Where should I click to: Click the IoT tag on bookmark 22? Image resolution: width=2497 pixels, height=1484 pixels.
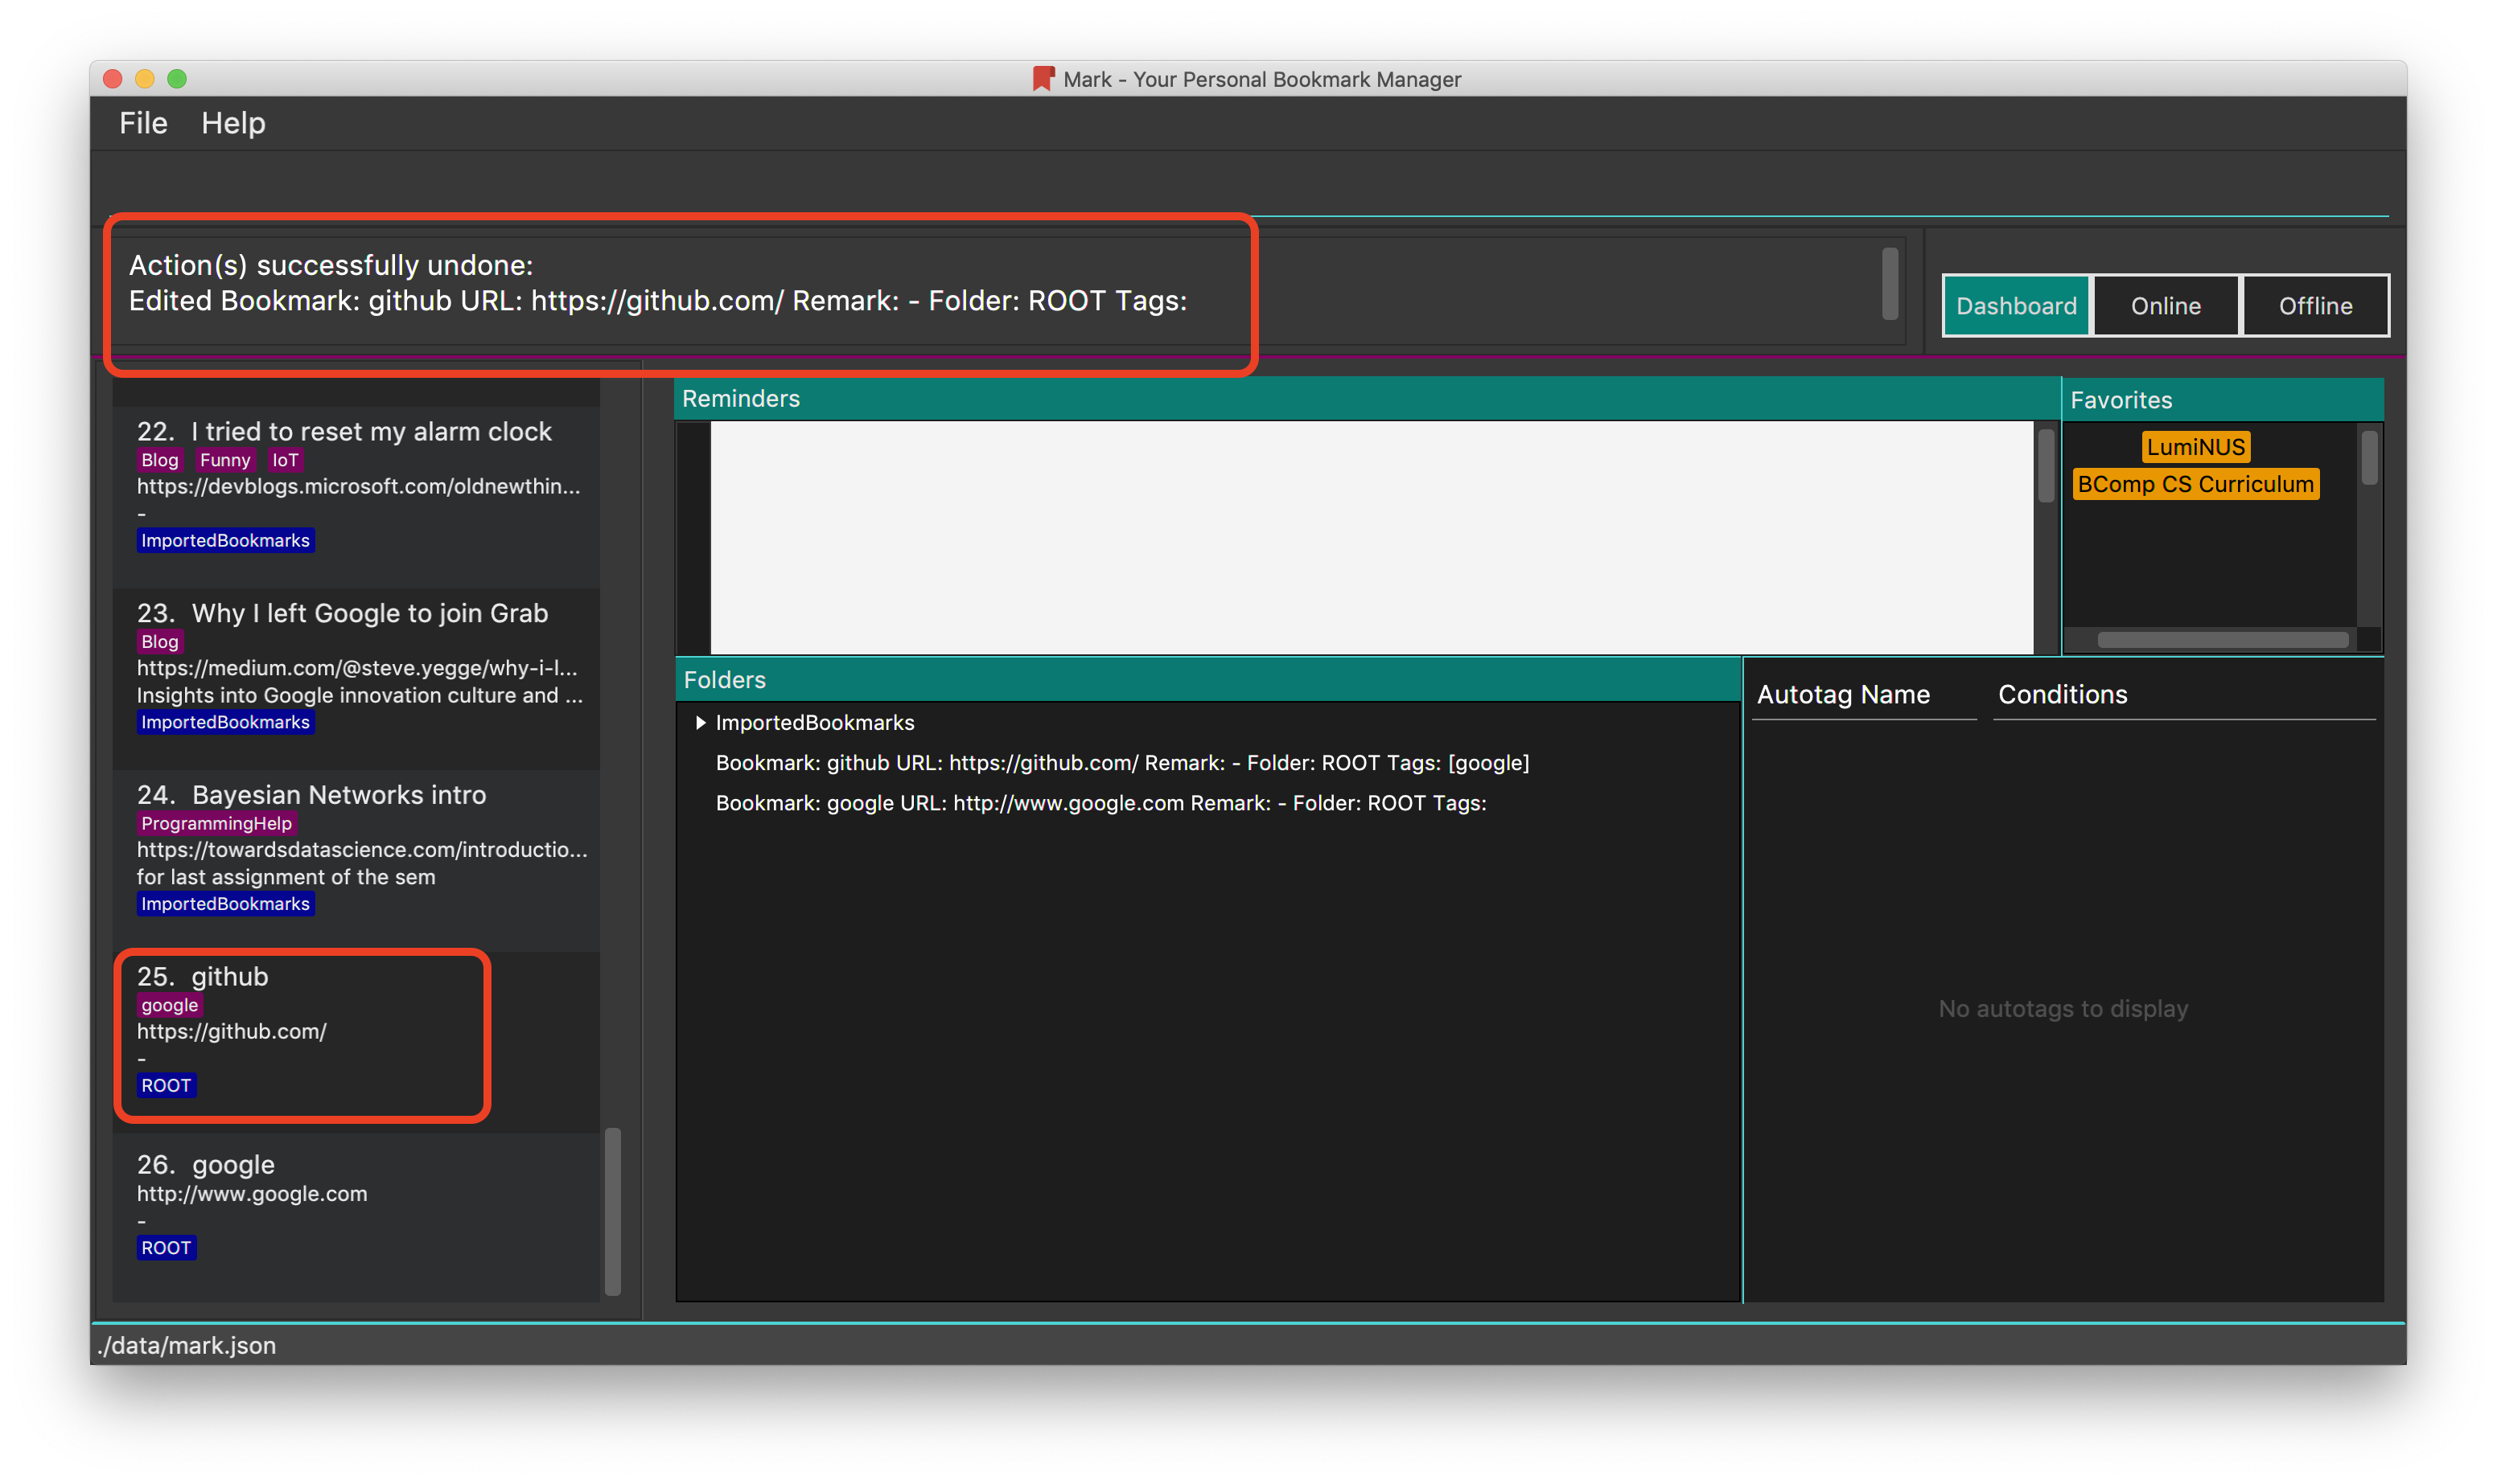(285, 460)
